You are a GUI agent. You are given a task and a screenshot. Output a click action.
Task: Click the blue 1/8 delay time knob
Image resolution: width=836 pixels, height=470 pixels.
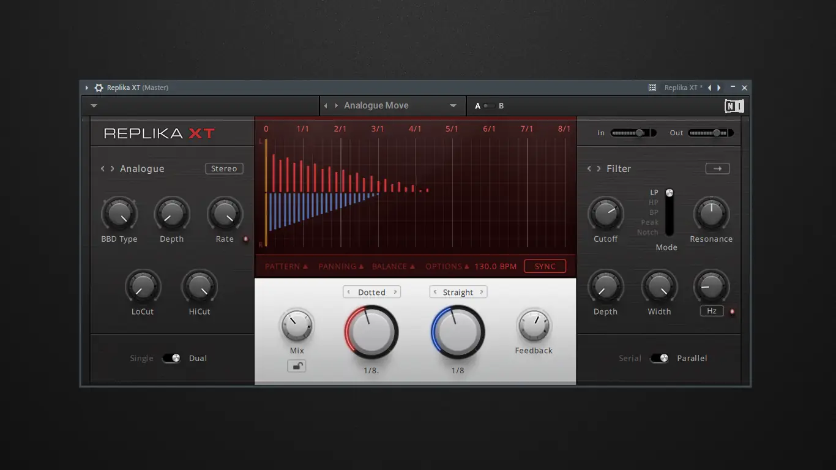(458, 332)
